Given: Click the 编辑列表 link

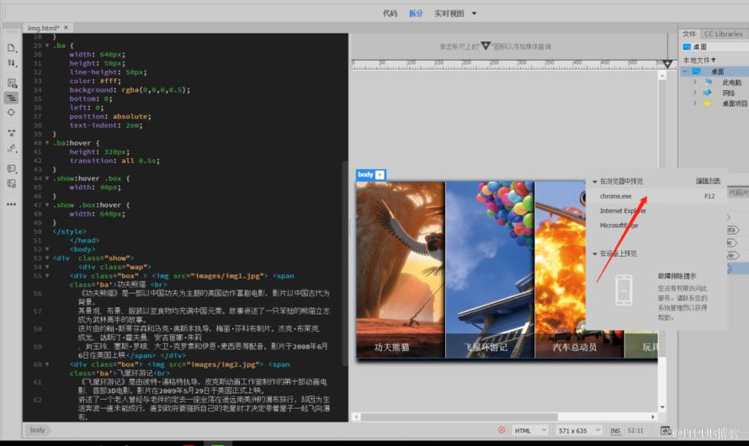Looking at the screenshot, I should pos(708,181).
